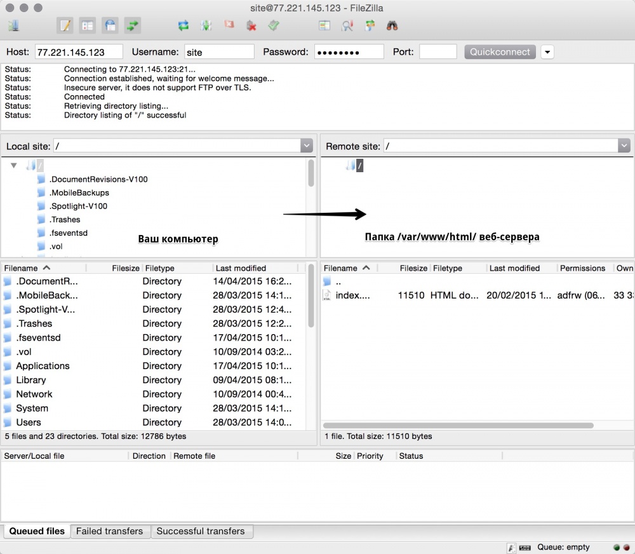Viewport: 635px width, 554px height.
Task: Click the local tree vertical scrollbar
Action: (311, 173)
